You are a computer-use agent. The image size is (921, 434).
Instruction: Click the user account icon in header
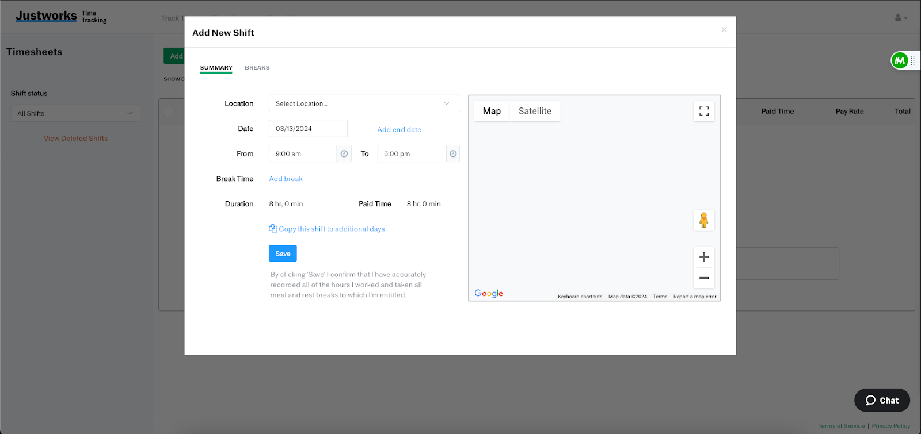[x=900, y=18]
